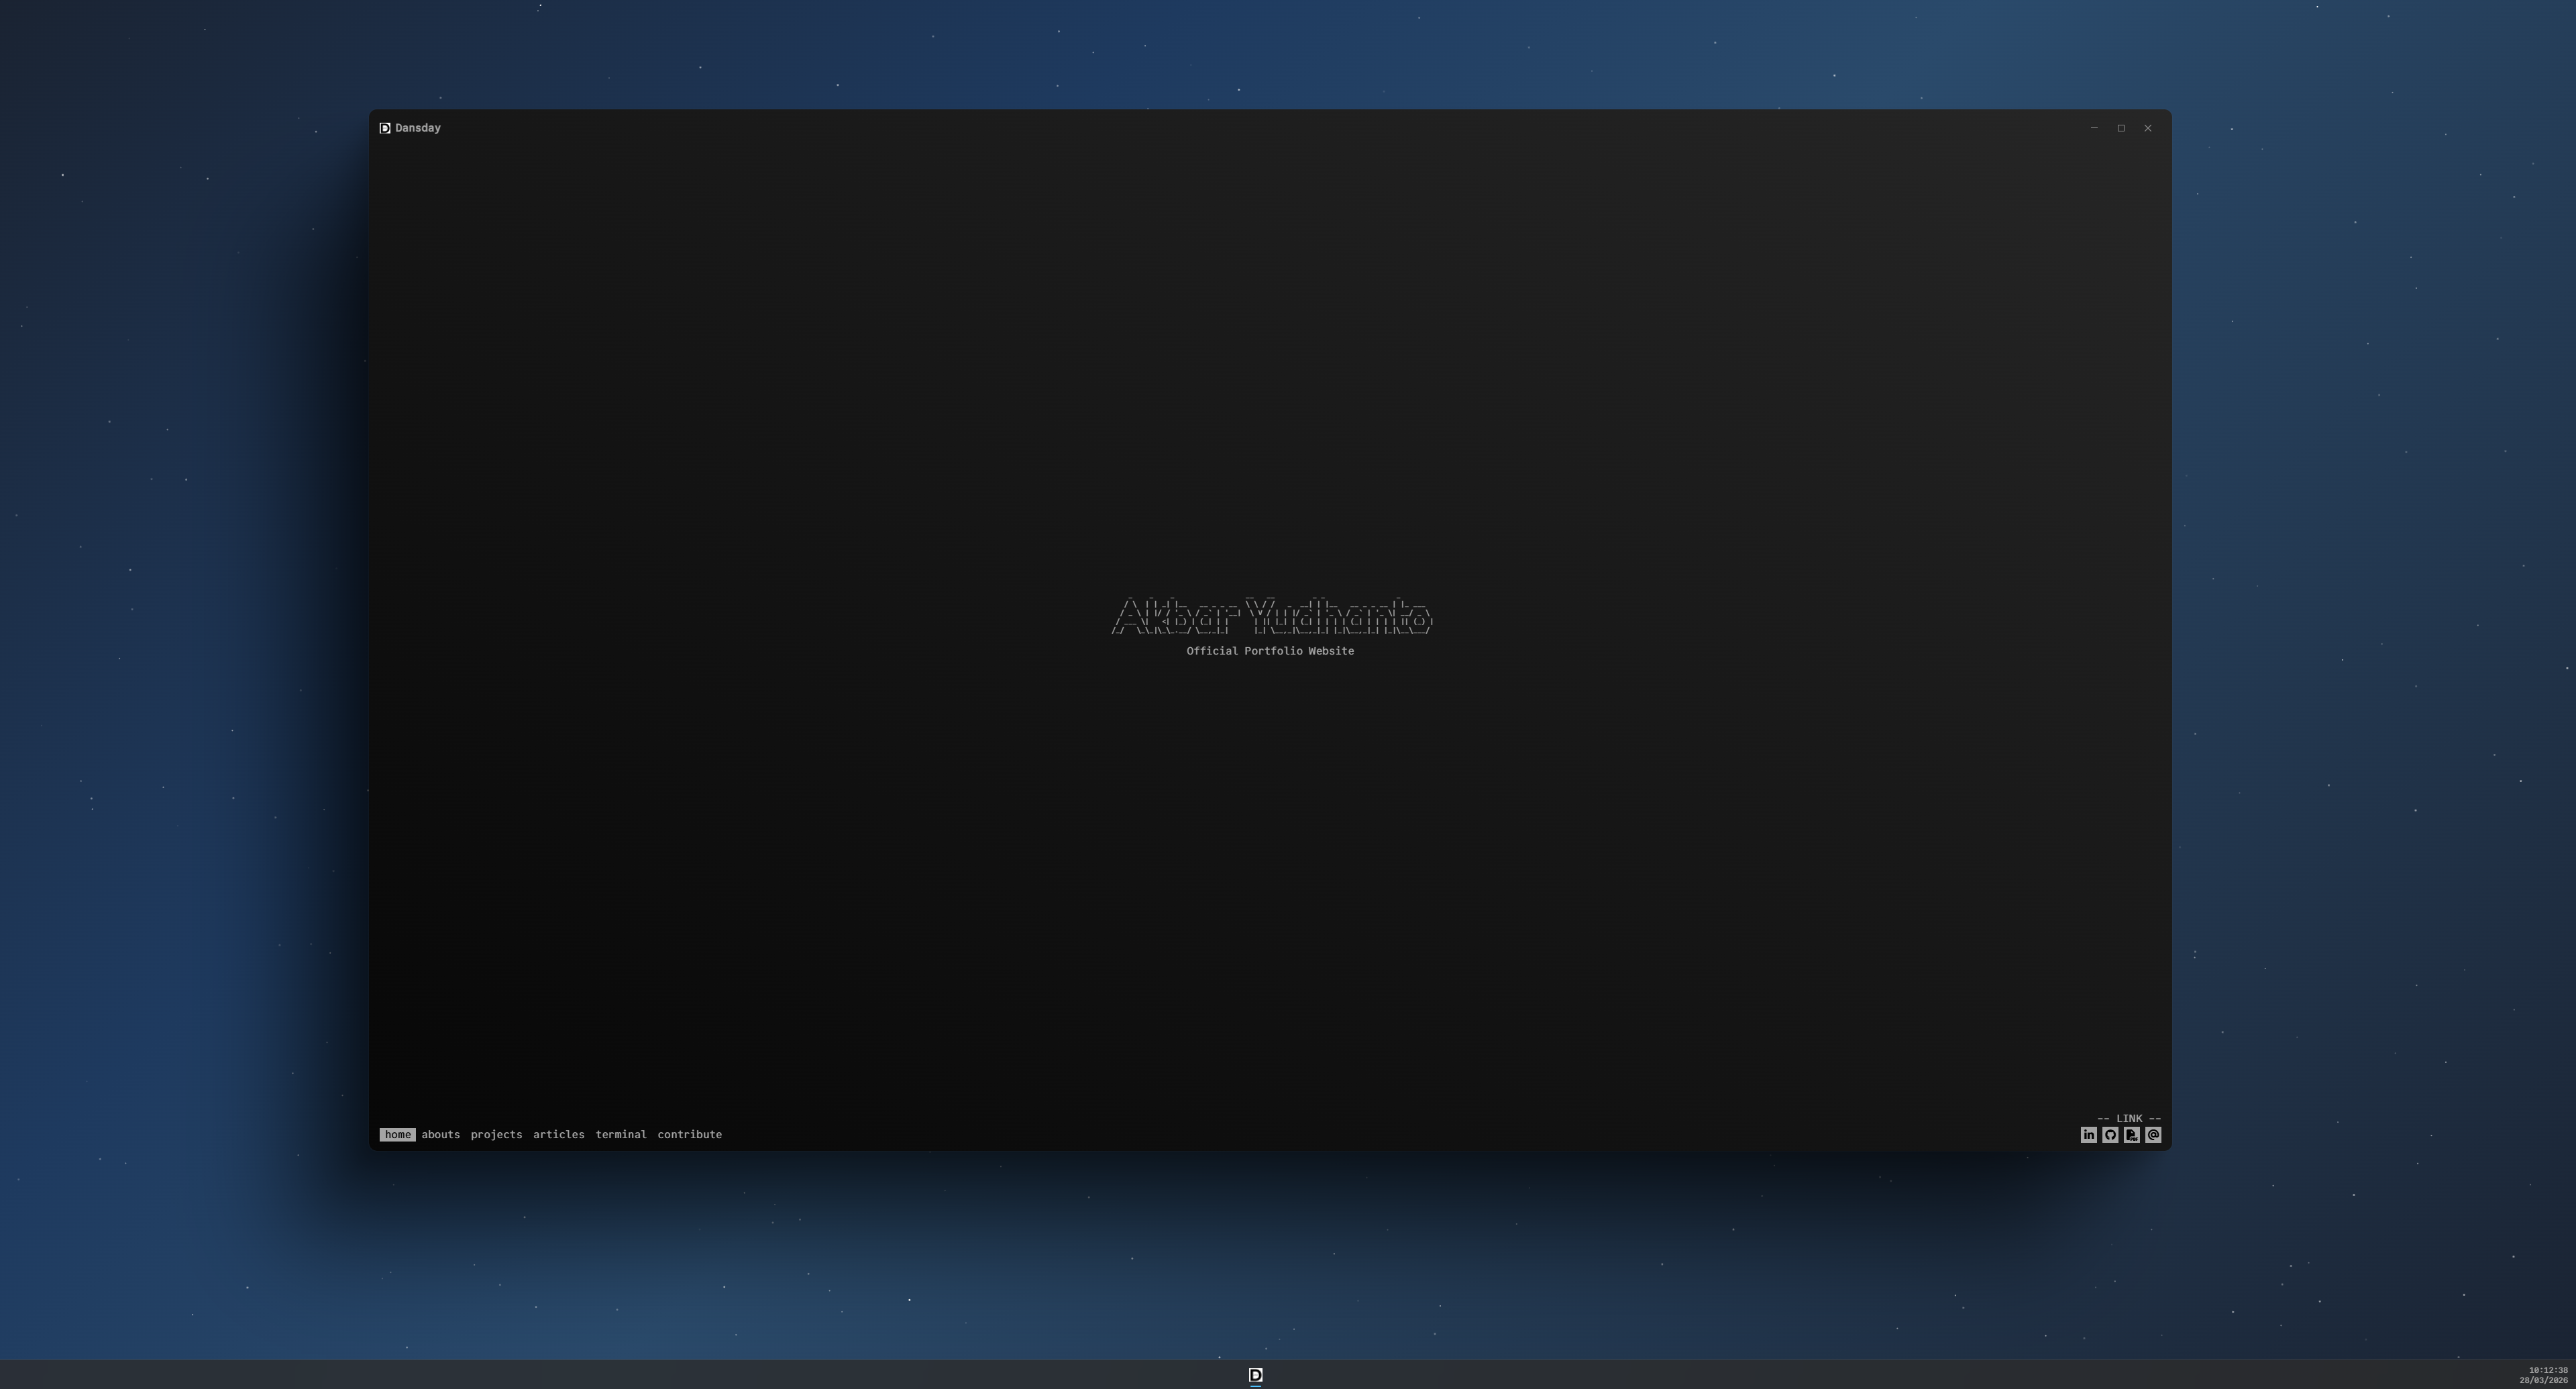
Task: Open the LinkedIn profile link icon
Action: (2088, 1135)
